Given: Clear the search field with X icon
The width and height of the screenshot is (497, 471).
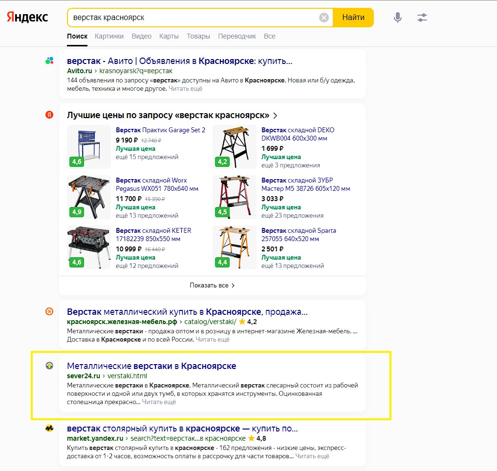Looking at the screenshot, I should pos(324,18).
